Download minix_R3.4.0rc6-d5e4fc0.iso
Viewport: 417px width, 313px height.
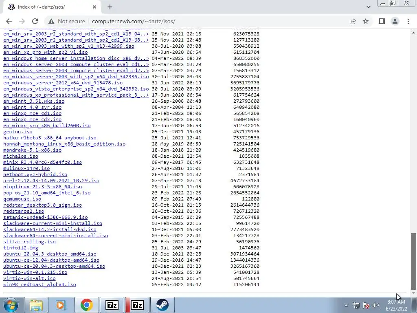point(42,162)
